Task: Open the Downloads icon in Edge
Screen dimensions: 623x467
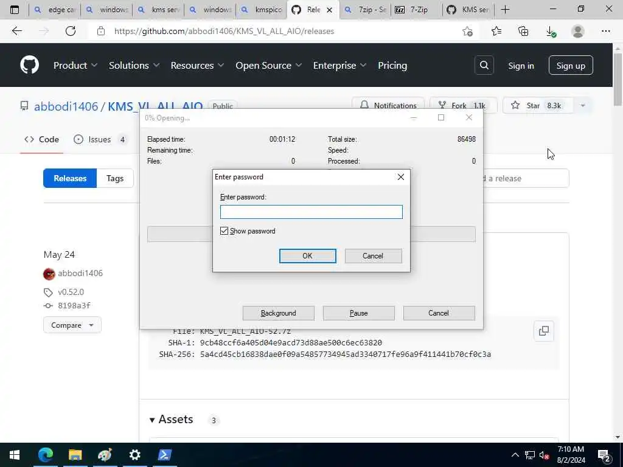Action: point(551,31)
